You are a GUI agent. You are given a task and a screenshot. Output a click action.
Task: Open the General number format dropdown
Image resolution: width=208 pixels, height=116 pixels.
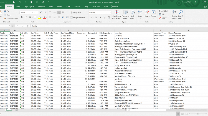click(x=110, y=12)
